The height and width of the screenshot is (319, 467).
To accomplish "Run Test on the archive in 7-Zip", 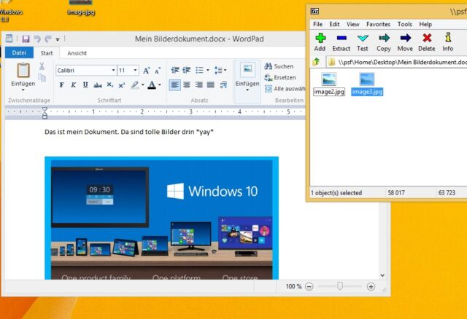I will coord(363,42).
